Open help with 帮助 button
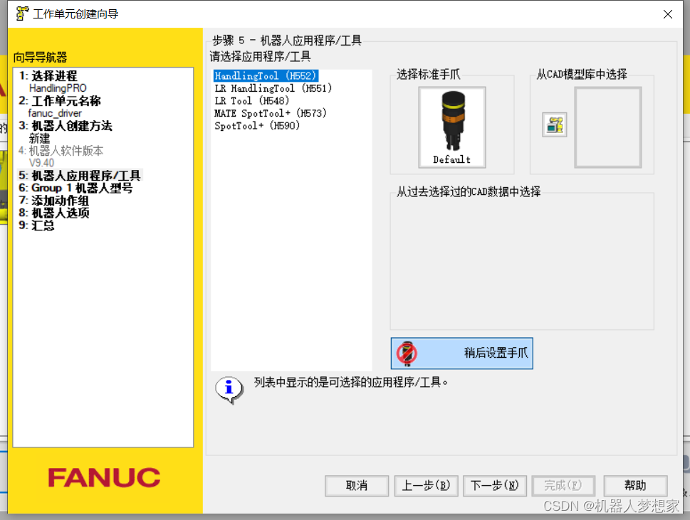 (635, 486)
